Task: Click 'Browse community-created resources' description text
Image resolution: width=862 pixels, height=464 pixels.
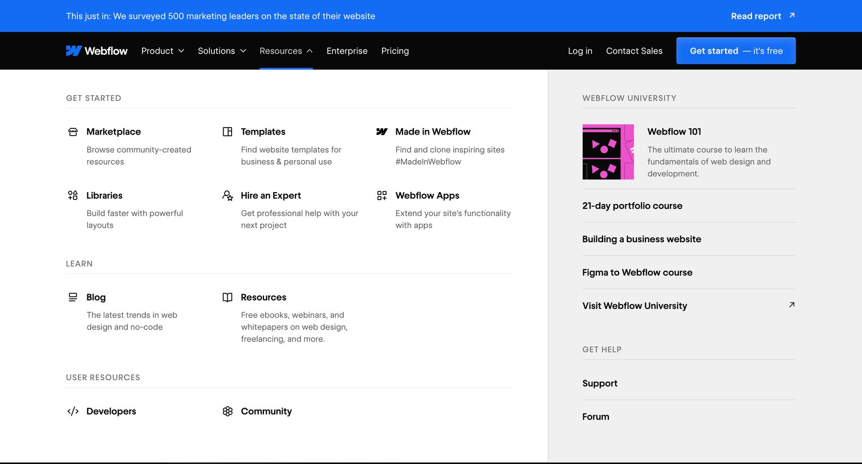Action: (139, 156)
